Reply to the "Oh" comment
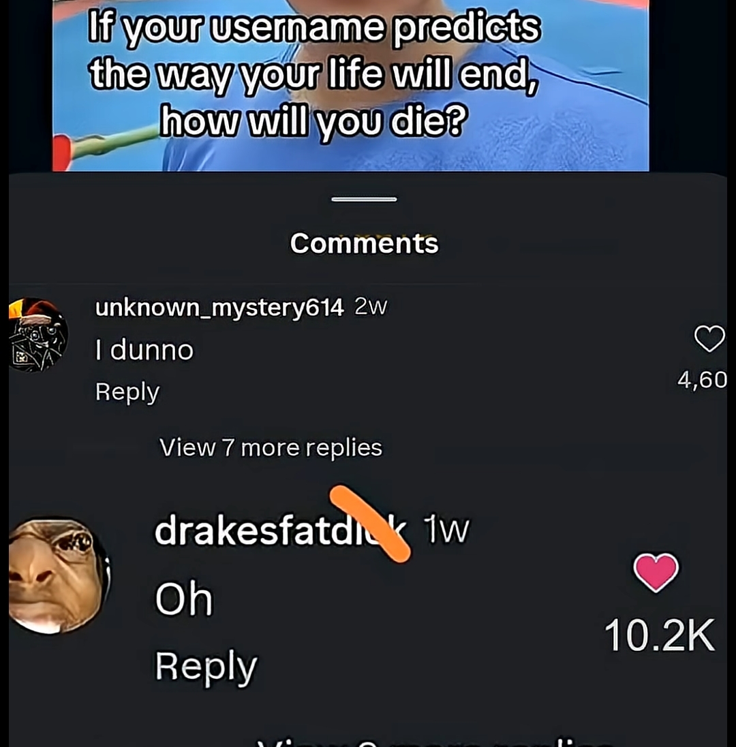Viewport: 736px width, 747px height. pos(206,667)
